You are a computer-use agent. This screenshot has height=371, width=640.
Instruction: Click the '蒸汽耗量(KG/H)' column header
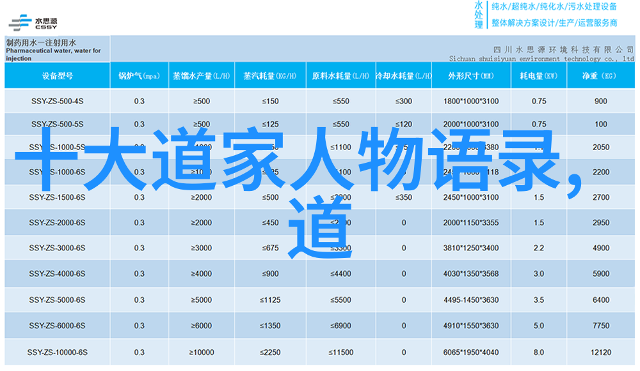click(270, 76)
